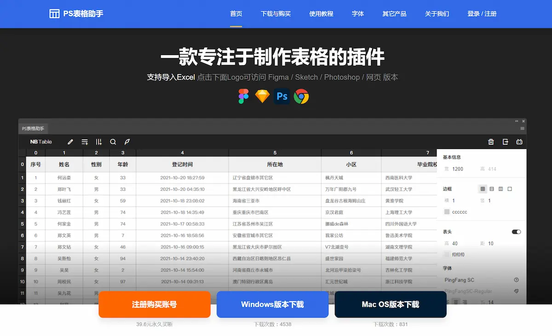Open 字体 in the navigation
Viewport: 552px width, 336px height.
[x=358, y=14]
